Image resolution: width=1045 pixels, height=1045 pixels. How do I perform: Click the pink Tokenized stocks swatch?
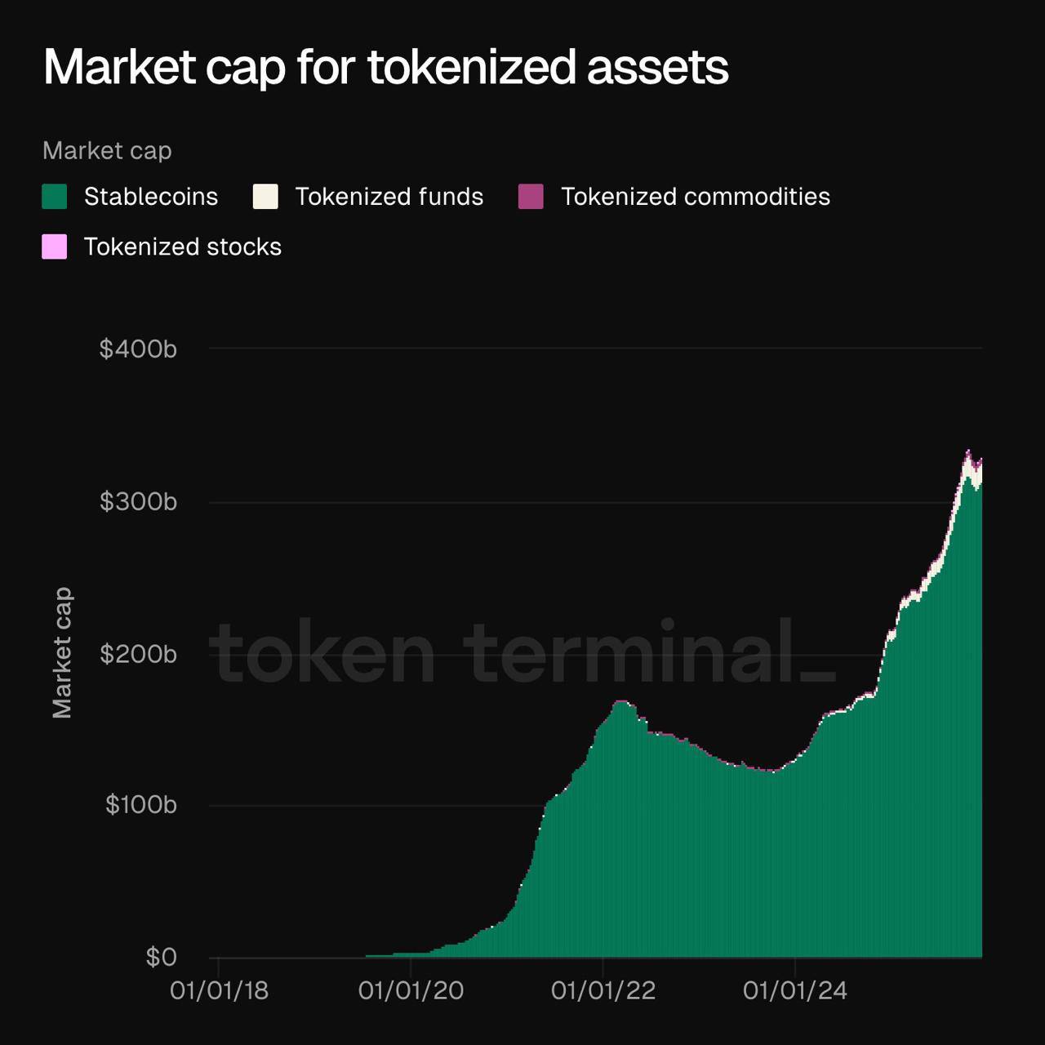pyautogui.click(x=55, y=247)
